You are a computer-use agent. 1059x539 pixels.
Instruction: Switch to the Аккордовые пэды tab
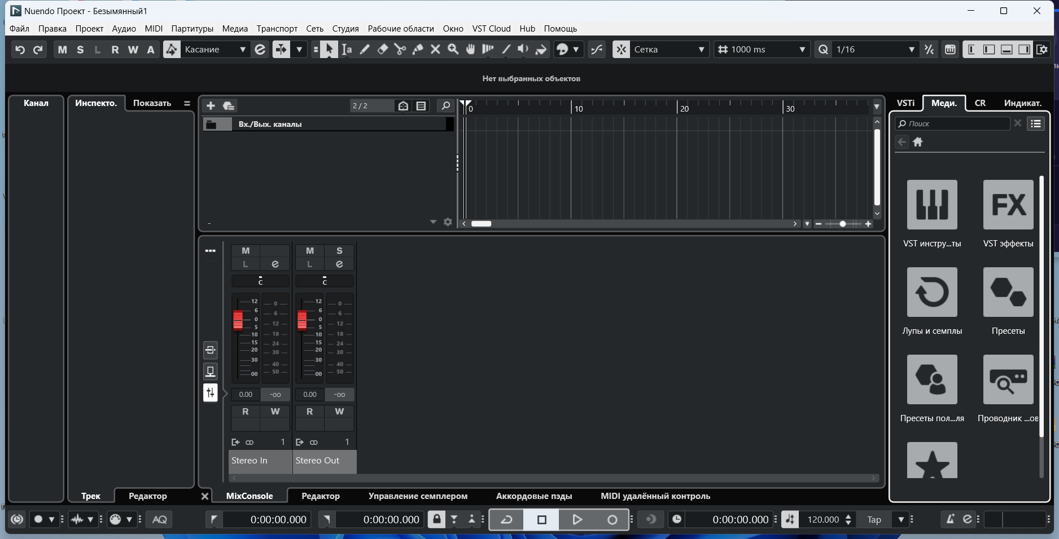[534, 496]
